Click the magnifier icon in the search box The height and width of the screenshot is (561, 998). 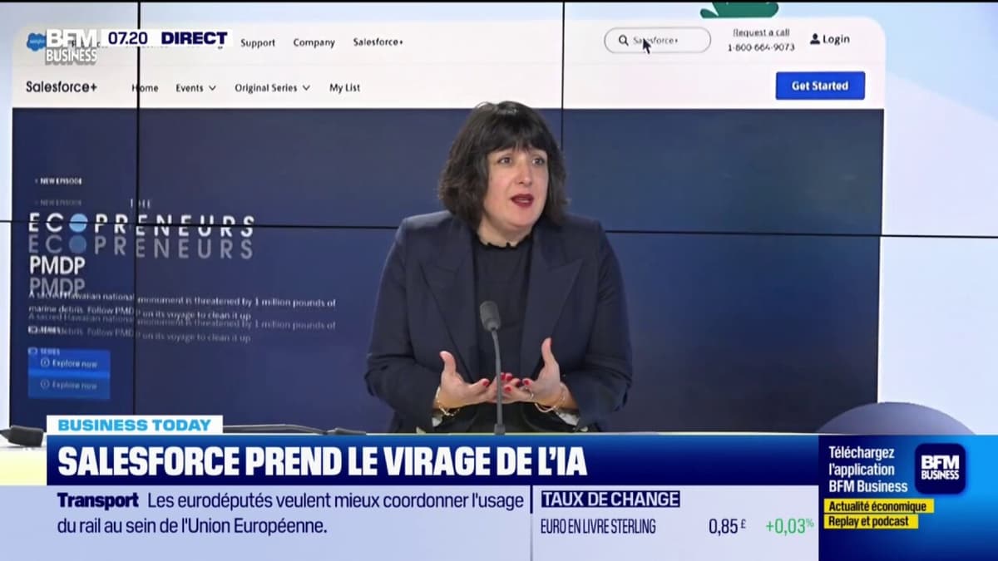point(623,40)
